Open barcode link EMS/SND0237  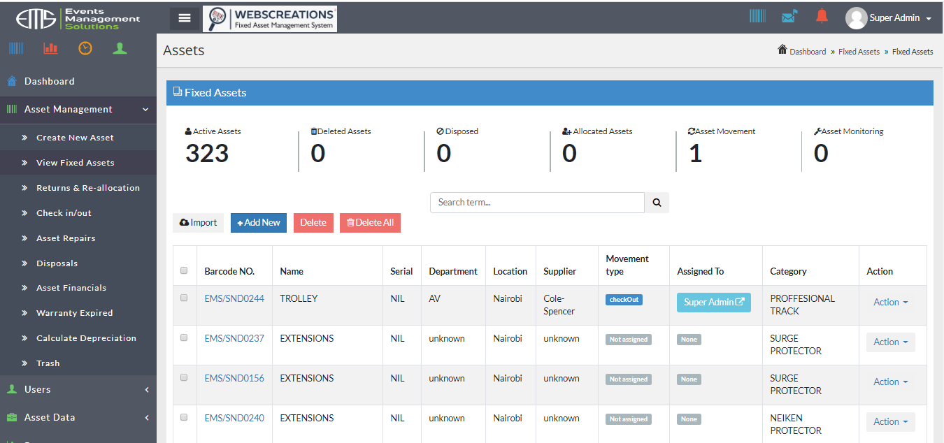pos(234,338)
